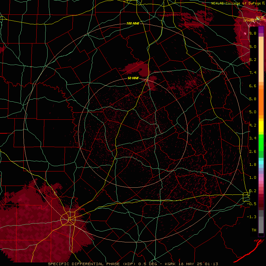
Task: Click the 1.8 legend value
Action: (253, 165)
